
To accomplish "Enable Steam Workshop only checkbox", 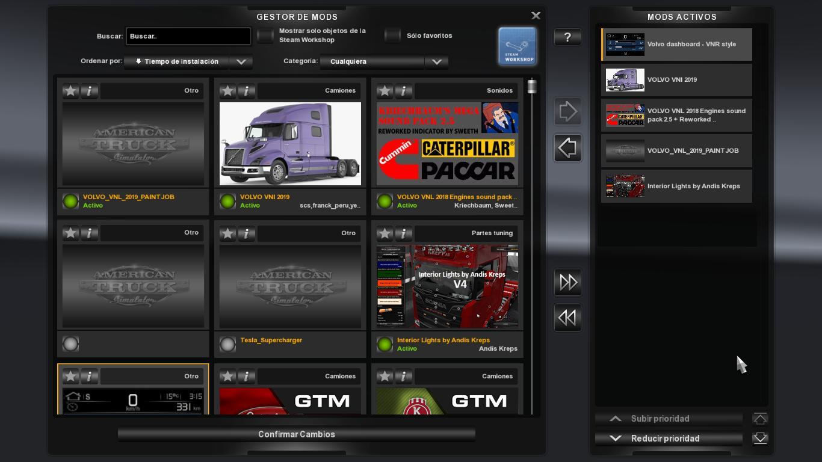I will [x=265, y=35].
